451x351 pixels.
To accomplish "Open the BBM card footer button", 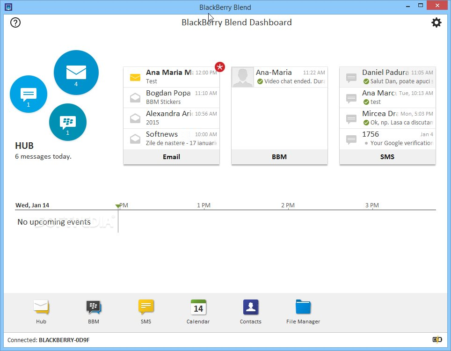I will click(279, 157).
